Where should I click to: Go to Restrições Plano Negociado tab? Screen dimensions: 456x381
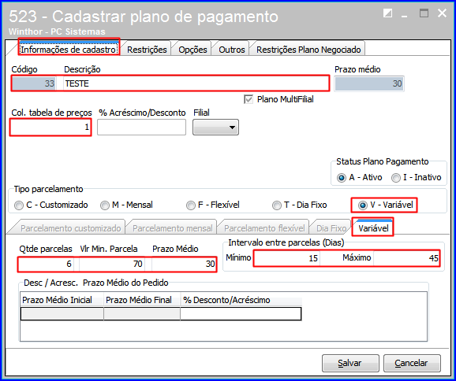point(308,50)
